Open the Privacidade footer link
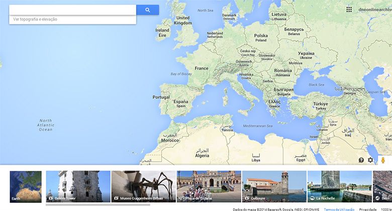This screenshot has width=392, height=211. (368, 209)
